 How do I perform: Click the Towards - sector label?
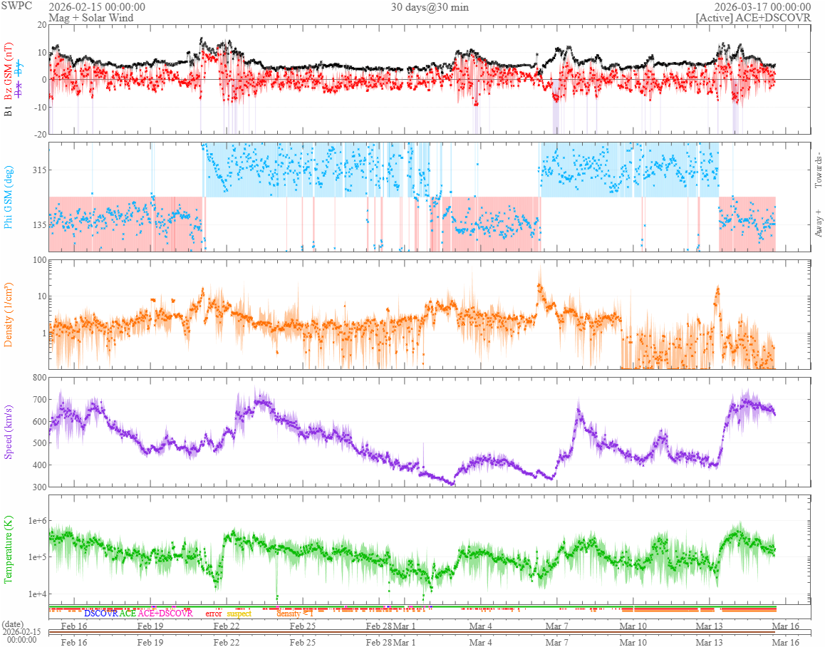(817, 171)
